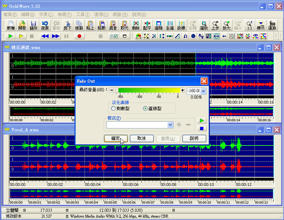Viewport: 284px width, 220px height.
Task: Click the 1:1 zoom icon
Action: click(x=250, y=25)
